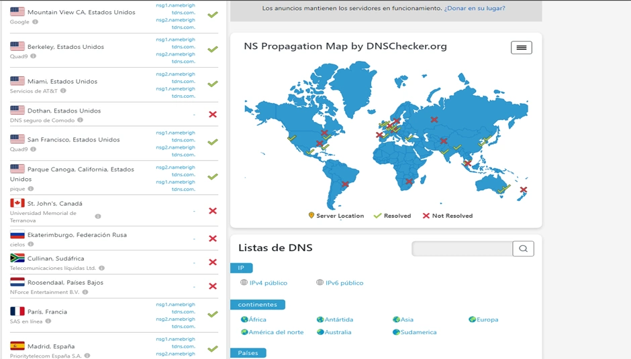Screen dimensions: 631x359
Task: Click the red X for Cullinan row
Action: [213, 263]
